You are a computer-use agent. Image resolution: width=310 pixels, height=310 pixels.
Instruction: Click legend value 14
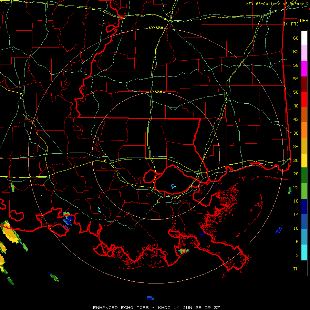[296, 215]
